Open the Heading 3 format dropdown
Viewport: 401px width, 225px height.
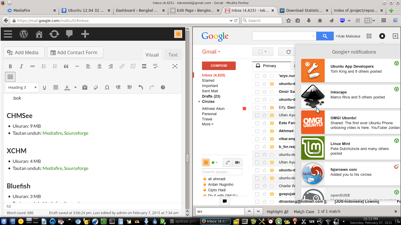pyautogui.click(x=22, y=87)
